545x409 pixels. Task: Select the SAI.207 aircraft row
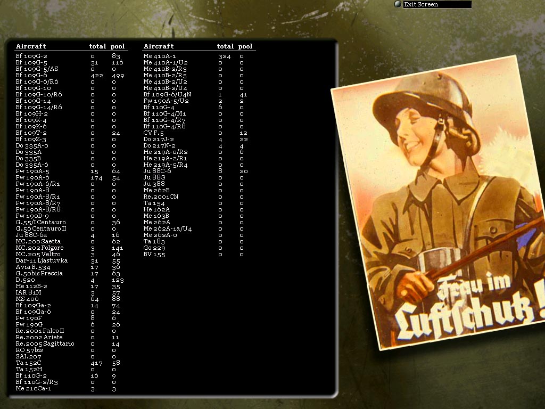pyautogui.click(x=71, y=356)
